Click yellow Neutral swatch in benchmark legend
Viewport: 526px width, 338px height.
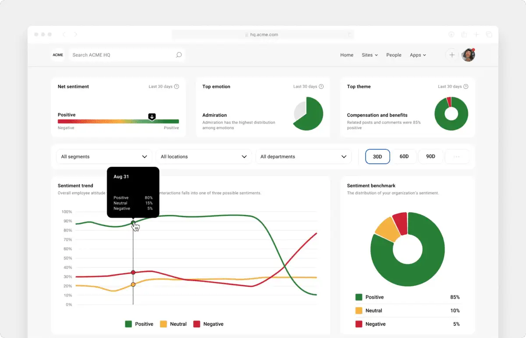(x=359, y=310)
